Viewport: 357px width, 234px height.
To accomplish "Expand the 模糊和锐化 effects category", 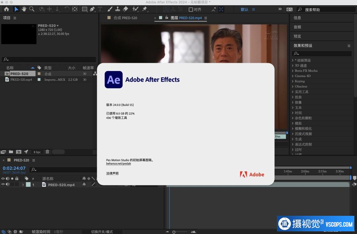I will coord(293,129).
